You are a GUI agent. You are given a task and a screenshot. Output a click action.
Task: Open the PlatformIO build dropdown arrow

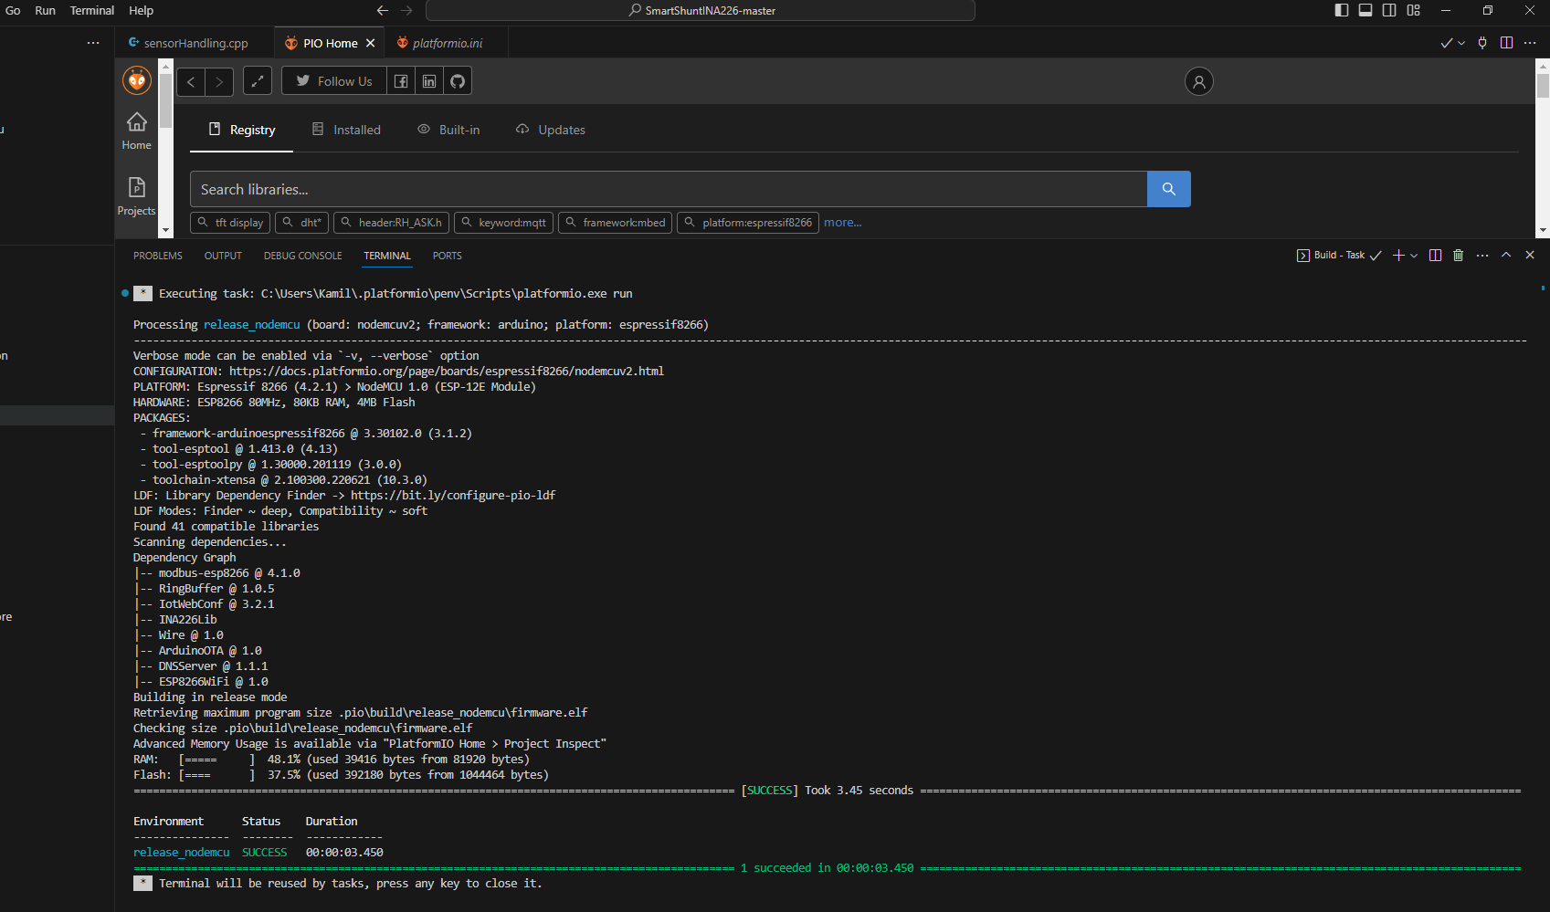(1461, 43)
